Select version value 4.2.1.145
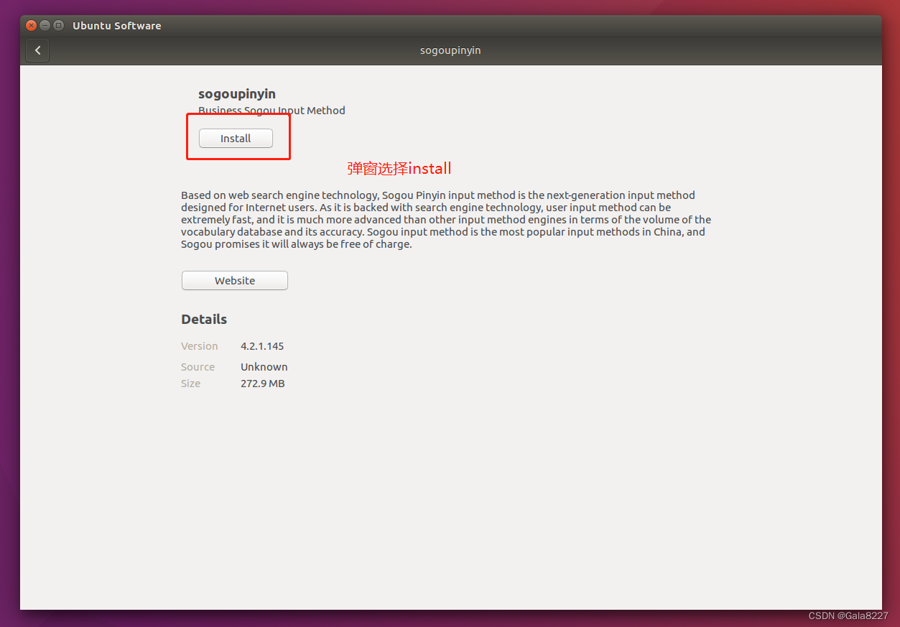 (x=262, y=345)
